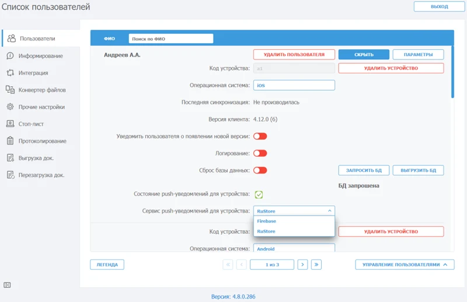Click Удалить устройство next to code a1
The image size is (467, 302).
(391, 68)
